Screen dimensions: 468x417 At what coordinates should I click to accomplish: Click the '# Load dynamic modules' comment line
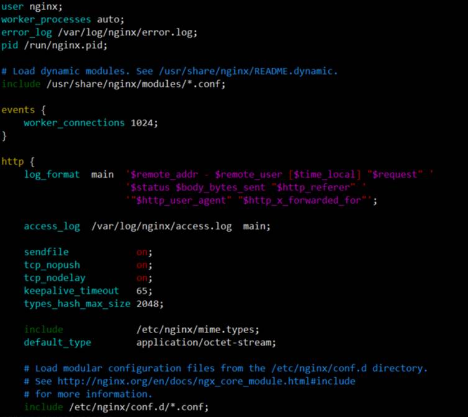tap(169, 71)
